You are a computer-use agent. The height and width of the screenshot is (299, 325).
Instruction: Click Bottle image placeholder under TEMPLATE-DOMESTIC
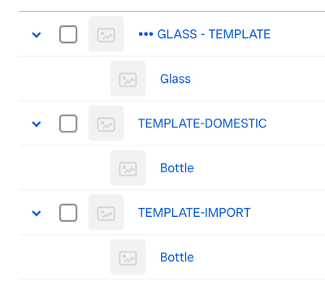(128, 167)
